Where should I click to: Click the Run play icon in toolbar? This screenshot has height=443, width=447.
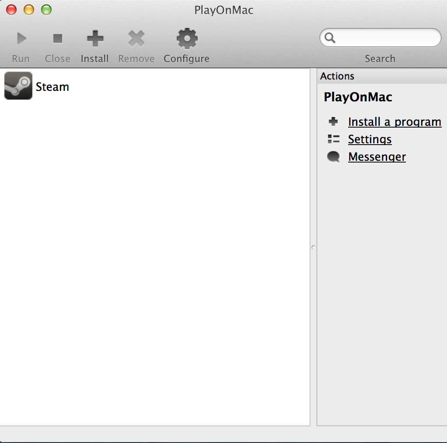[21, 38]
